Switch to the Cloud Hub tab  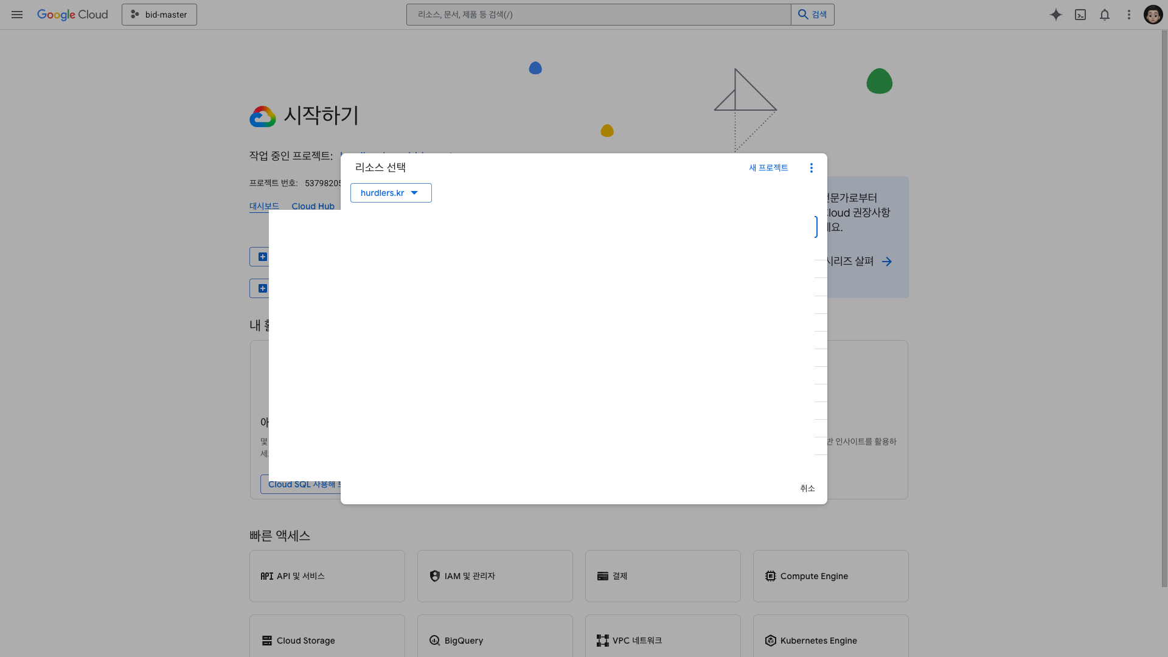313,206
